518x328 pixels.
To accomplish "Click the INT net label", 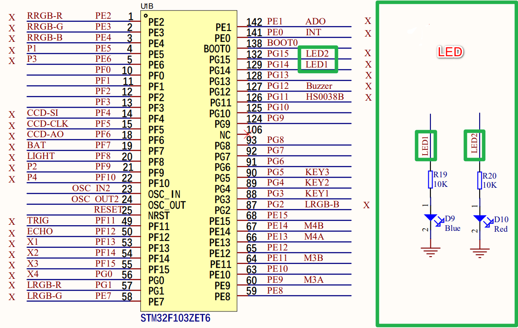I will [x=313, y=32].
